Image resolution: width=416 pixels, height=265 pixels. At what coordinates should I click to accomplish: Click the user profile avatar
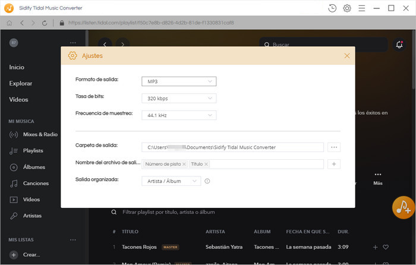point(14,43)
